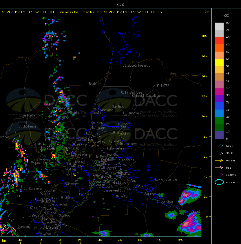
Task: Click the -40 tick on horizontal axis
Action: (x=19, y=240)
